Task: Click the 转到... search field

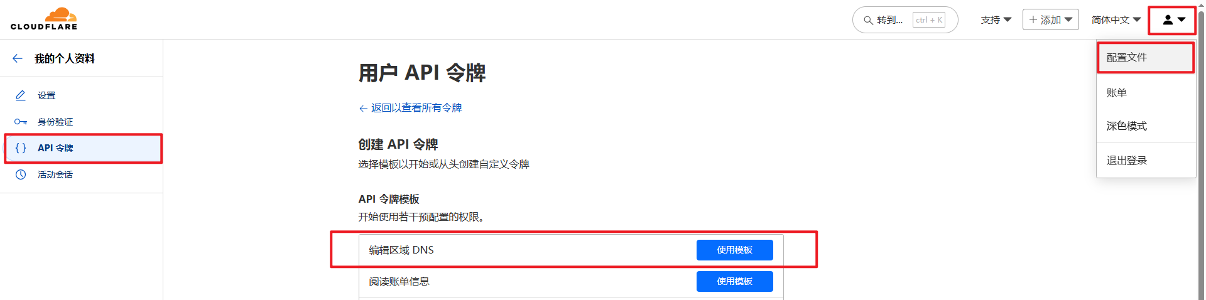Action: [890, 20]
